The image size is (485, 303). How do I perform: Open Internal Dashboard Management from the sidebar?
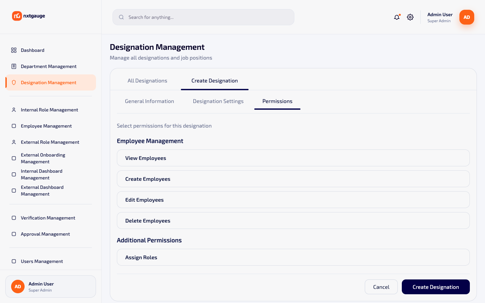pyautogui.click(x=51, y=174)
